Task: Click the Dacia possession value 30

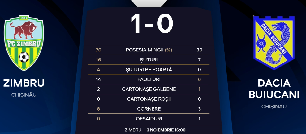Action: tap(199, 50)
